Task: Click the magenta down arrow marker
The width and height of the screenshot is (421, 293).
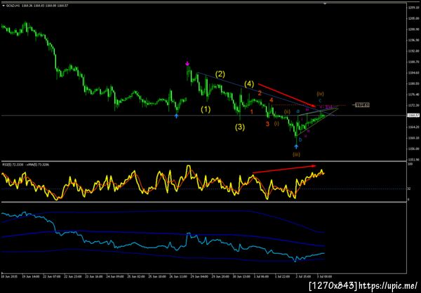Action: click(187, 64)
